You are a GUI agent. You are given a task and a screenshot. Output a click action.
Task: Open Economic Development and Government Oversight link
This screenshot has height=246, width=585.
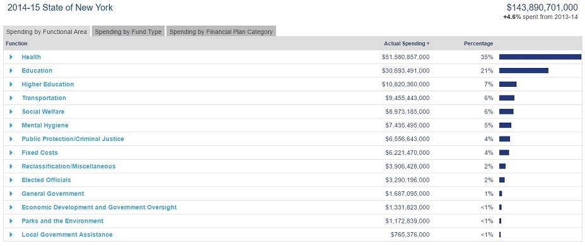pos(99,207)
